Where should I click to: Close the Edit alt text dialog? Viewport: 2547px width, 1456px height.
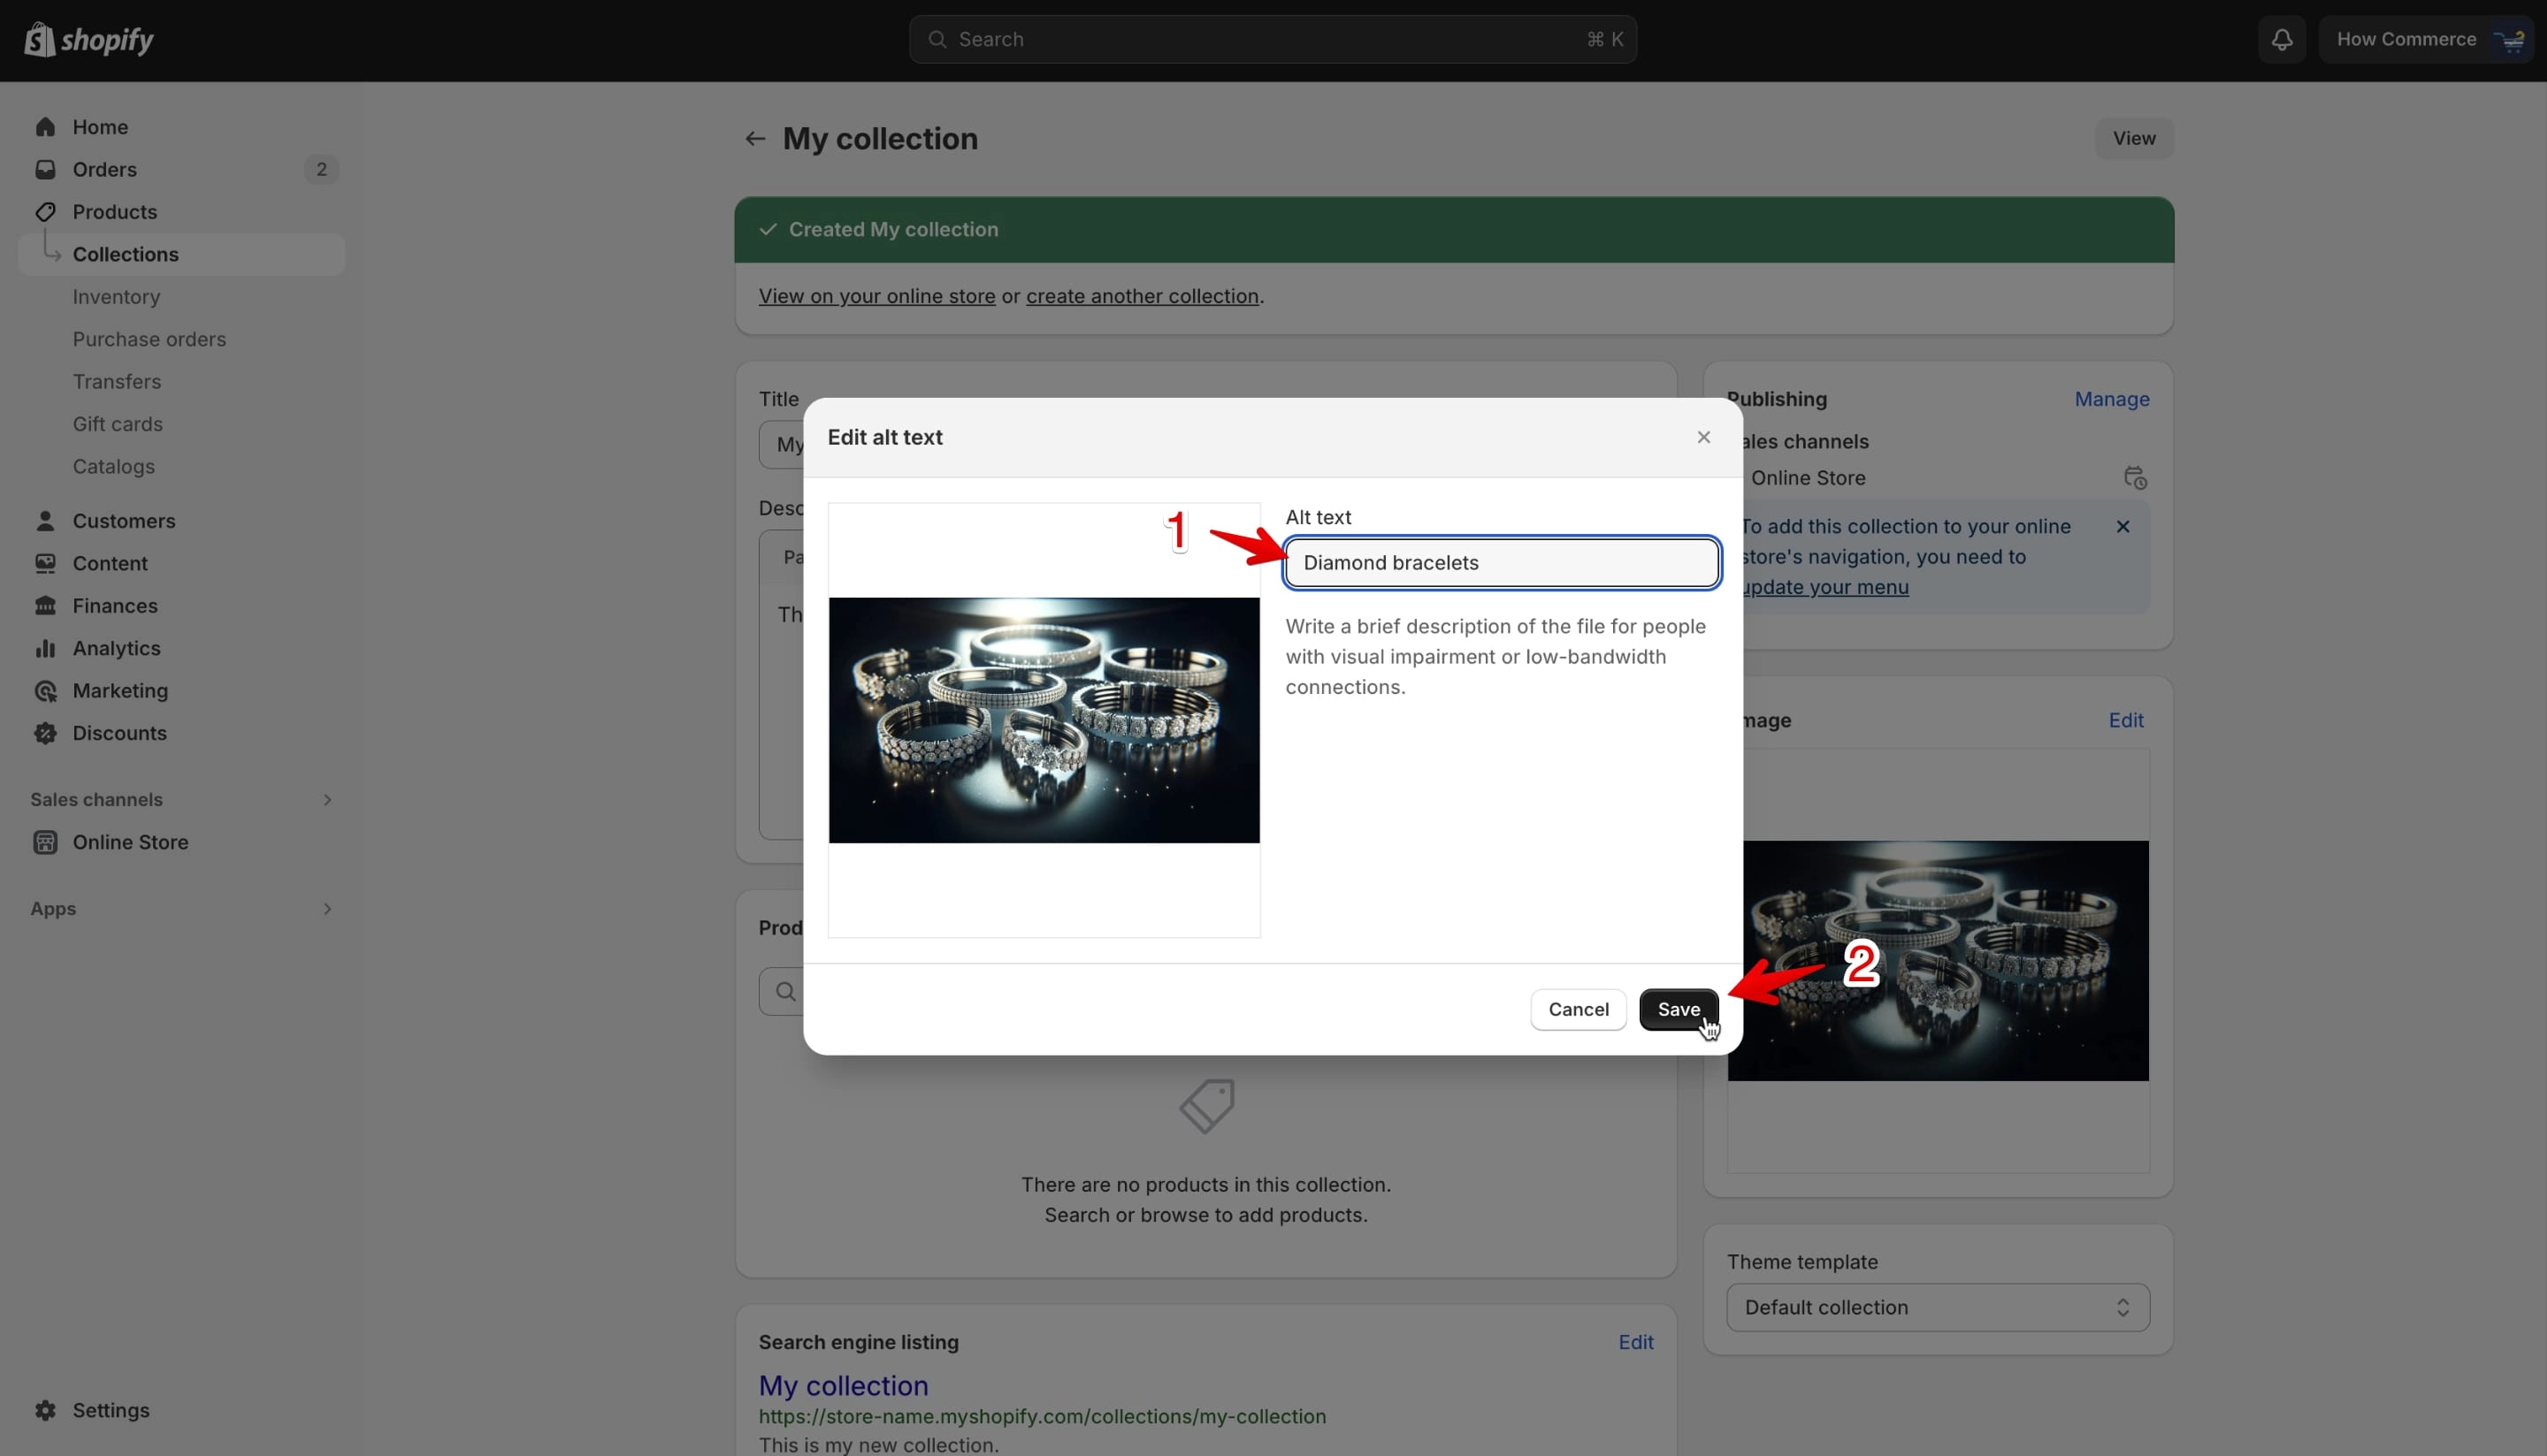click(1703, 437)
